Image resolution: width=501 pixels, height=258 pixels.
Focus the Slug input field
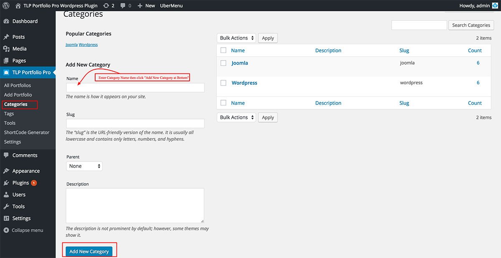pos(135,124)
